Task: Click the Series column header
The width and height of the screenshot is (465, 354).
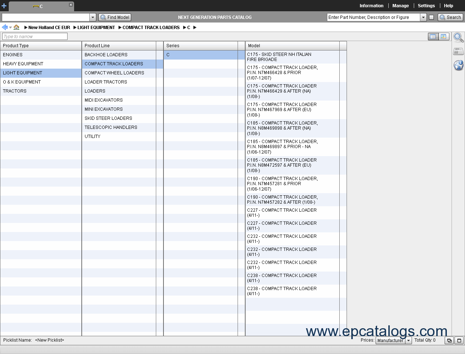Action: [x=201, y=46]
